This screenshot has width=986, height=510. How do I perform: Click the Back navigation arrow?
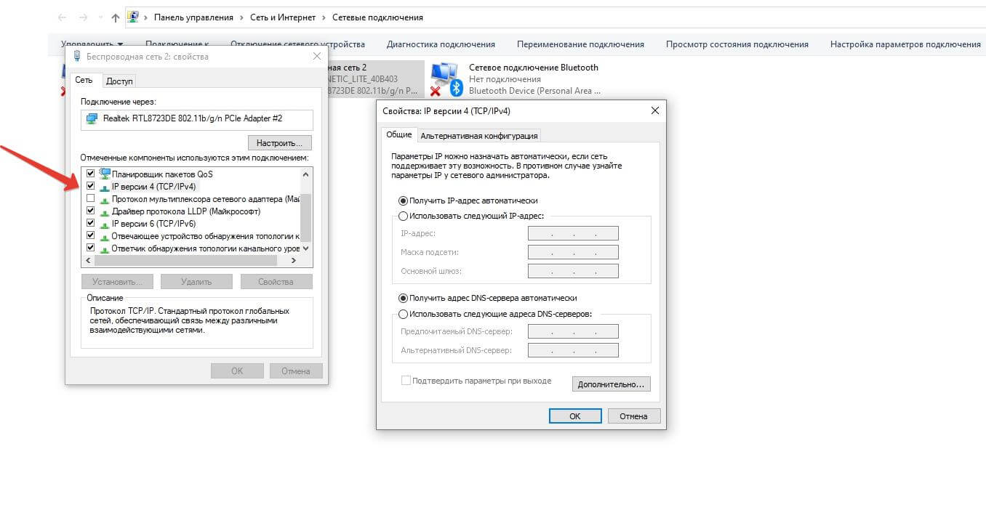pos(63,17)
